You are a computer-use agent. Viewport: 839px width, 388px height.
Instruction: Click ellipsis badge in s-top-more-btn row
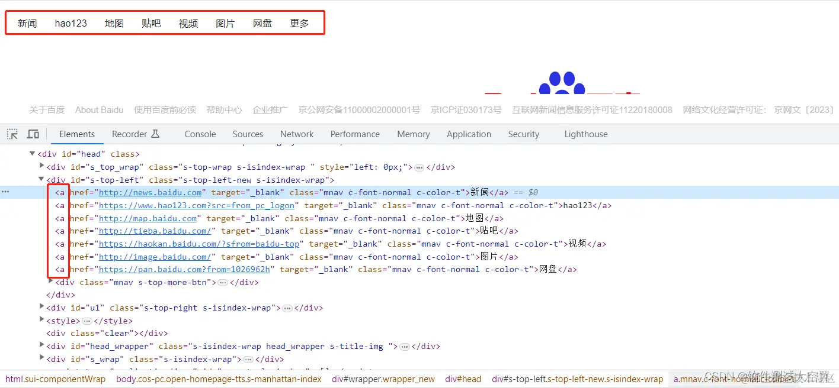(x=223, y=283)
